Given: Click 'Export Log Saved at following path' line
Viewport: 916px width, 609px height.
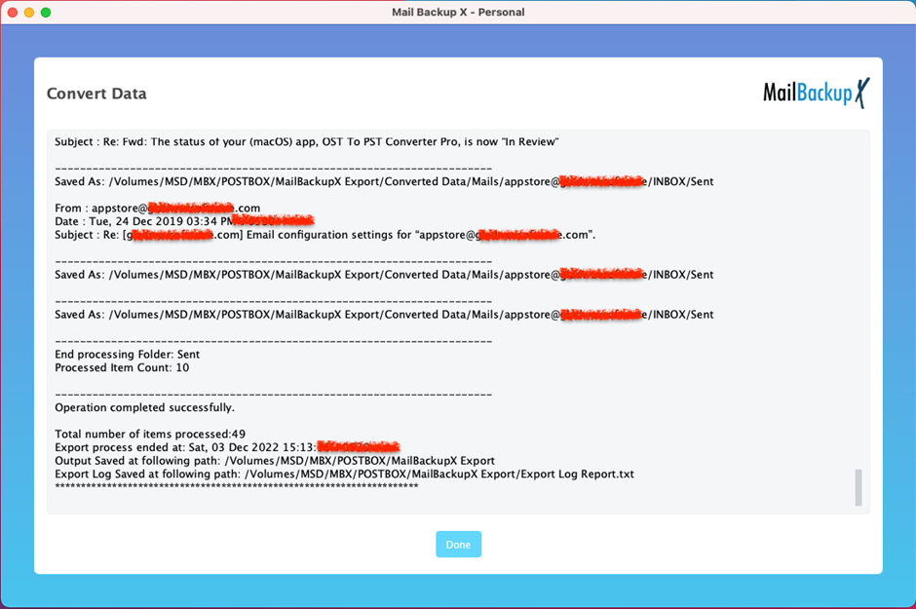Looking at the screenshot, I should pyautogui.click(x=344, y=475).
